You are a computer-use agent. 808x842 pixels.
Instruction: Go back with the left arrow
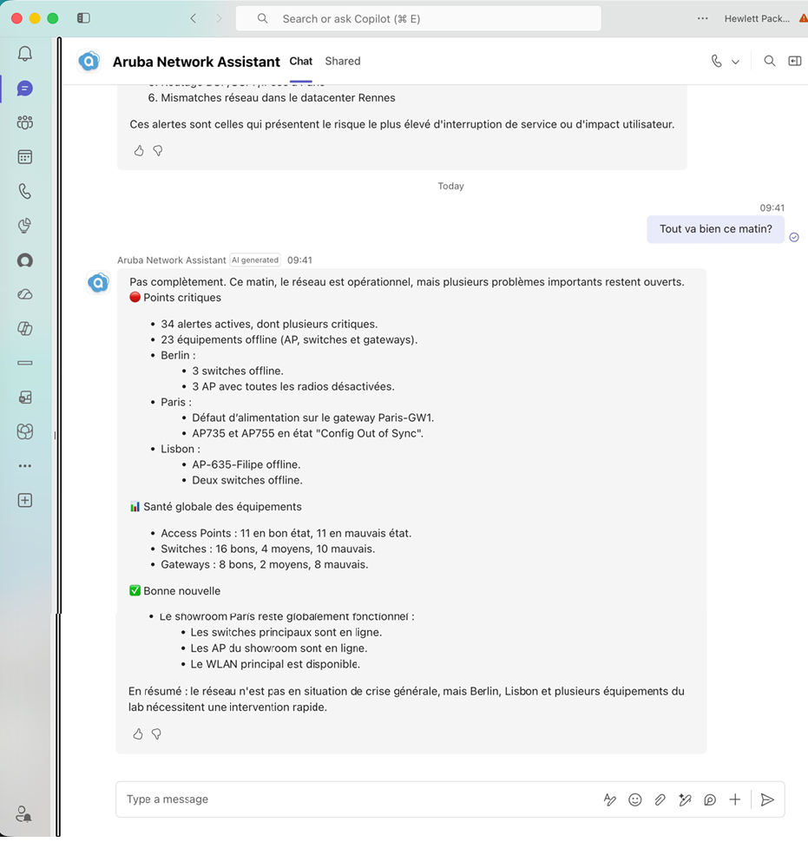point(194,18)
